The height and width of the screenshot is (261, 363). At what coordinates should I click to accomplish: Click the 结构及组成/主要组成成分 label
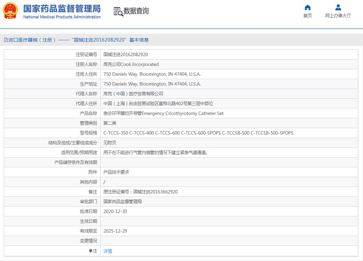coord(73,143)
